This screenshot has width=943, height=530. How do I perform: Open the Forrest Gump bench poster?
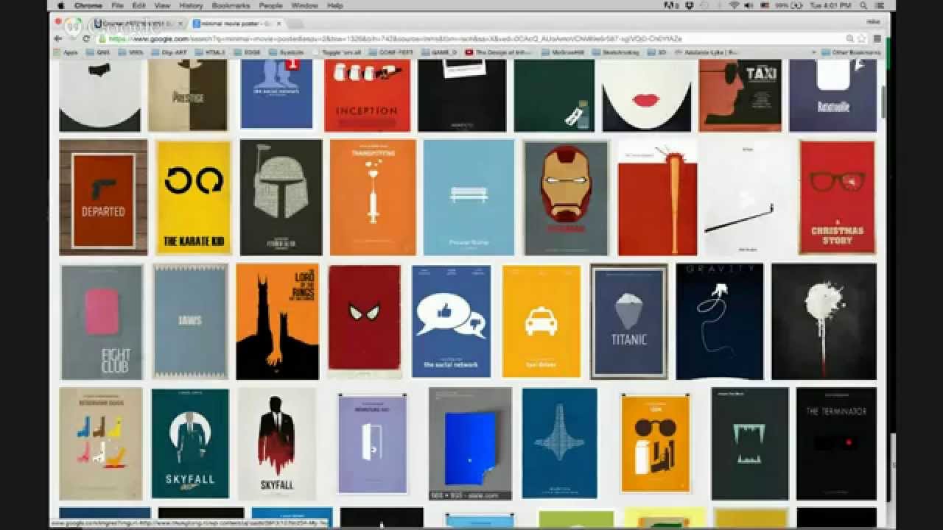pyautogui.click(x=469, y=197)
